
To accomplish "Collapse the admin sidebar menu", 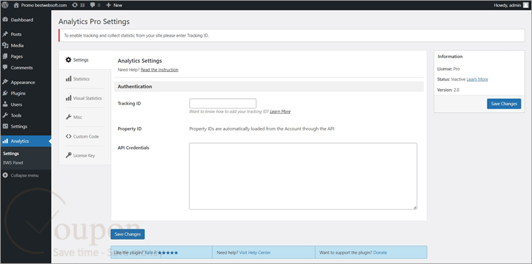I will [21, 175].
